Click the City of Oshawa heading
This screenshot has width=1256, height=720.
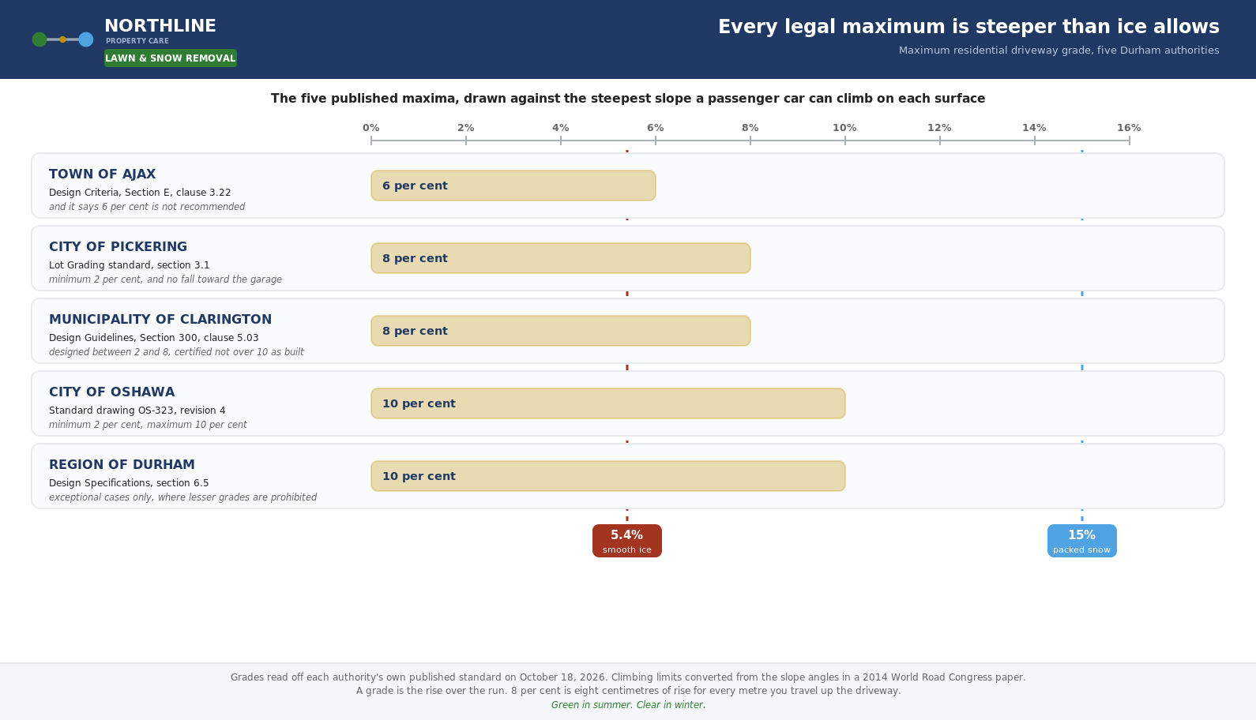[112, 392]
